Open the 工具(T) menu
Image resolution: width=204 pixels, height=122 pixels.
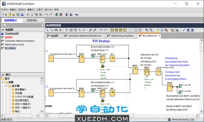[40, 9]
